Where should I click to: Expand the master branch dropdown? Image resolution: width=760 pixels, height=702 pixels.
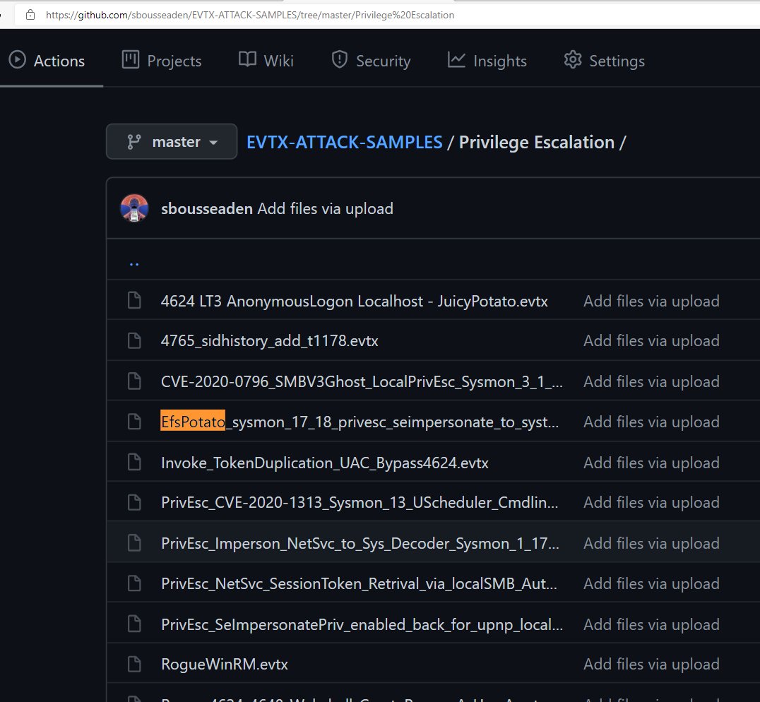coord(172,141)
